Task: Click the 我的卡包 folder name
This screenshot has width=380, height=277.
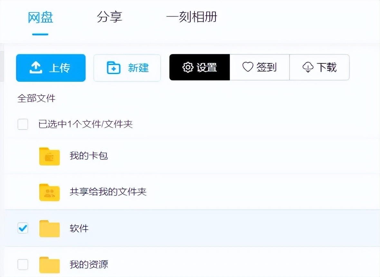Action: tap(89, 156)
